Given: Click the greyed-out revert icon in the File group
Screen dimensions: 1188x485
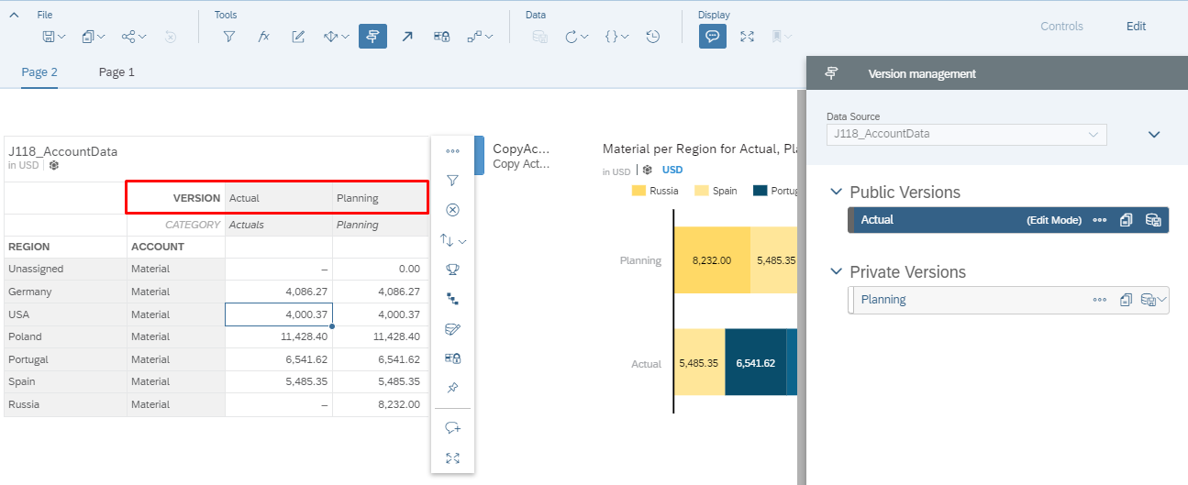Looking at the screenshot, I should coord(170,37).
